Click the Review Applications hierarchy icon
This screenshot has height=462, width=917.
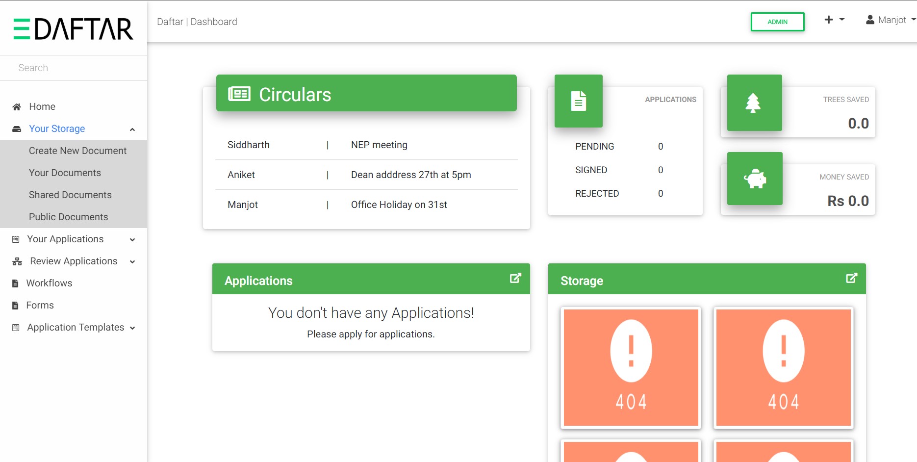[x=17, y=261]
